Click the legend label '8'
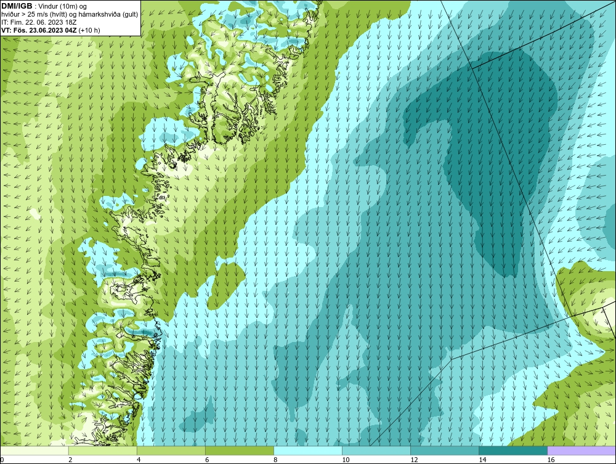This screenshot has width=616, height=464. [x=275, y=460]
